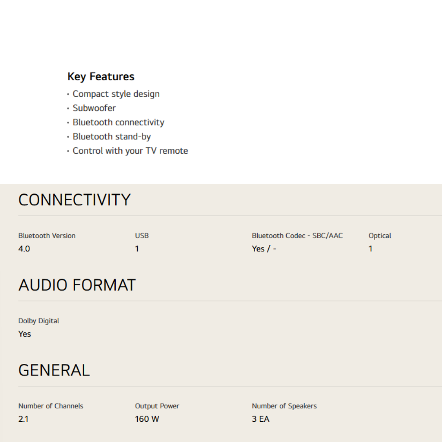Select the Bluetooth connectivity feature
The height and width of the screenshot is (442, 442).
tap(118, 123)
